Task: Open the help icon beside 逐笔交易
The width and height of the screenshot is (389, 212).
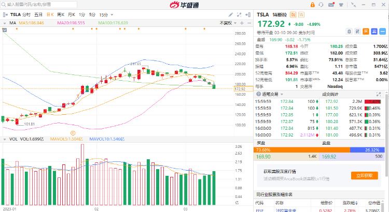Action: pyautogui.click(x=258, y=94)
